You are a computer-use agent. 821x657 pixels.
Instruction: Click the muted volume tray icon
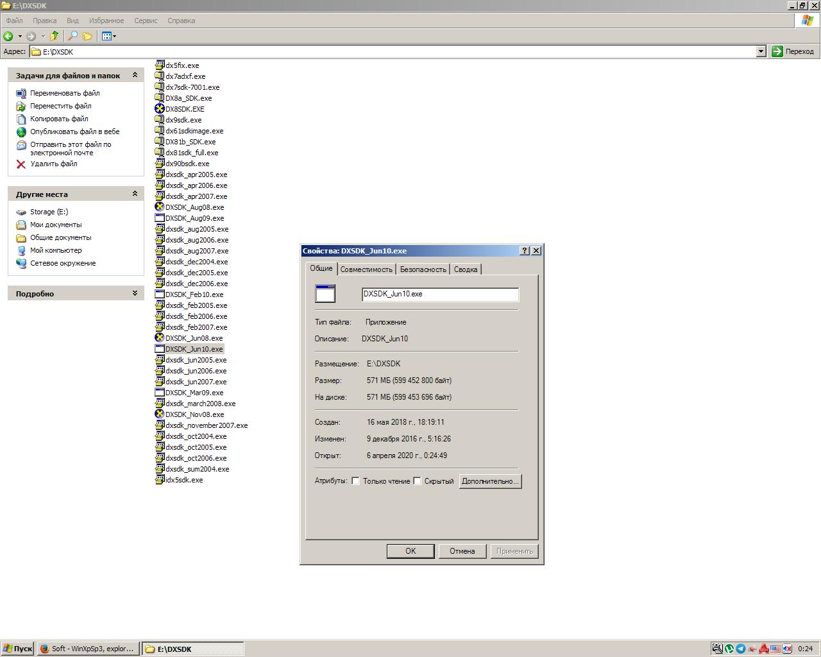tap(787, 649)
